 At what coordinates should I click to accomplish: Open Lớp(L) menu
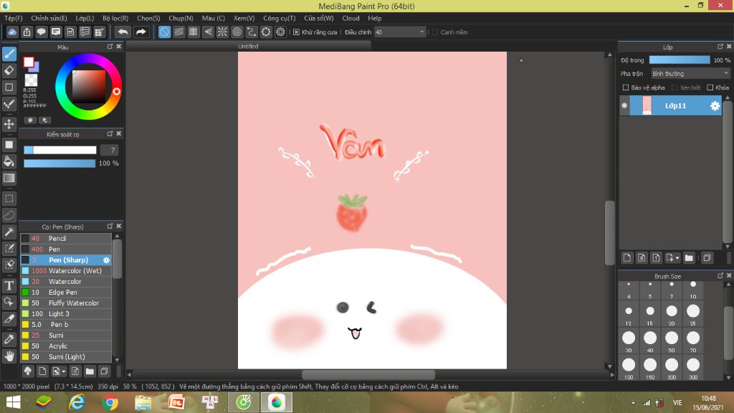pyautogui.click(x=85, y=18)
